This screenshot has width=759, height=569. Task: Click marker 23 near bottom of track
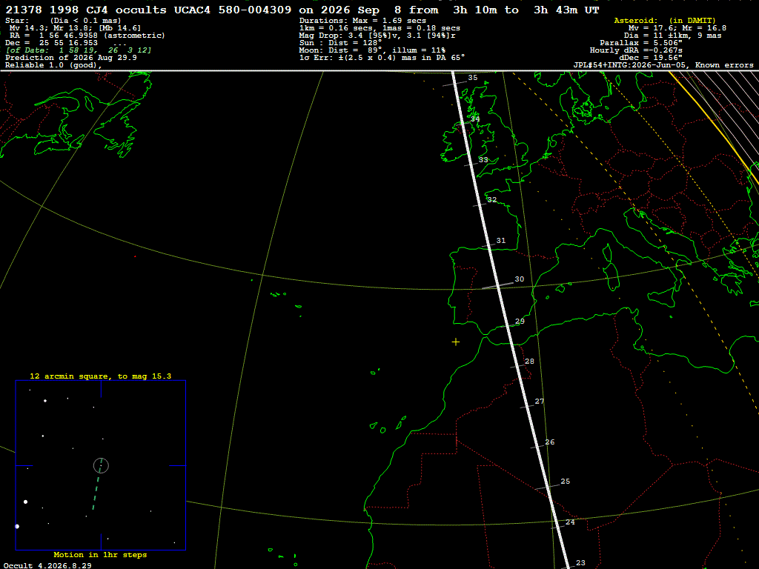click(581, 563)
